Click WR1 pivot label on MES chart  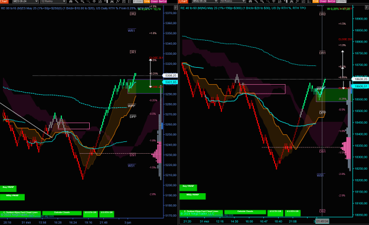(x=131, y=31)
